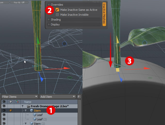Screen dimensions: 165x125
Task: Click yellow Y-axis arrow handle in right viewport
Action: (118, 40)
